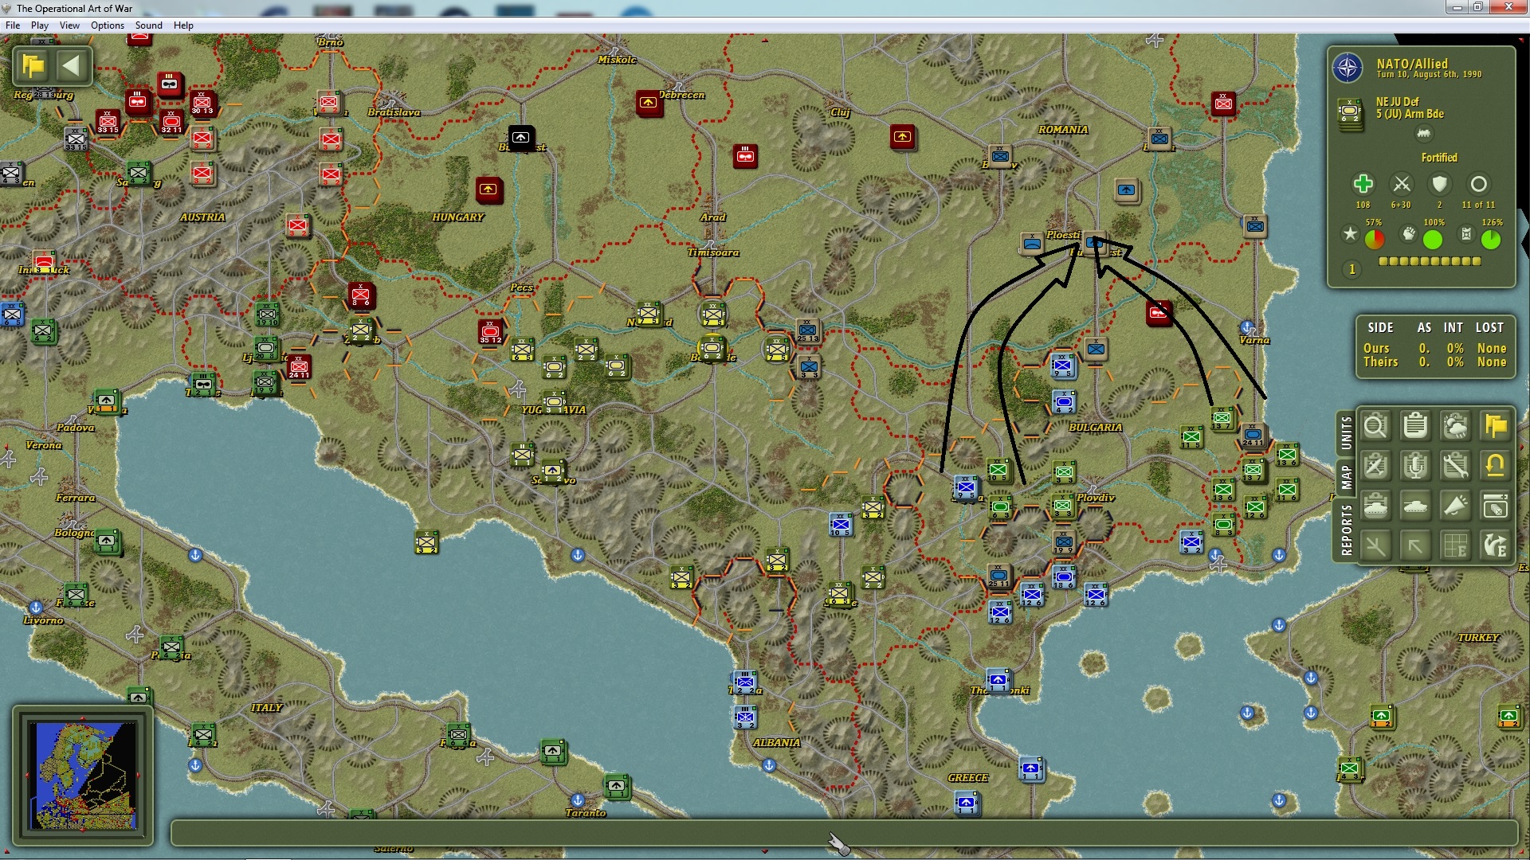Click the fuel can supply icon
The height and width of the screenshot is (860, 1530).
coord(1466,233)
